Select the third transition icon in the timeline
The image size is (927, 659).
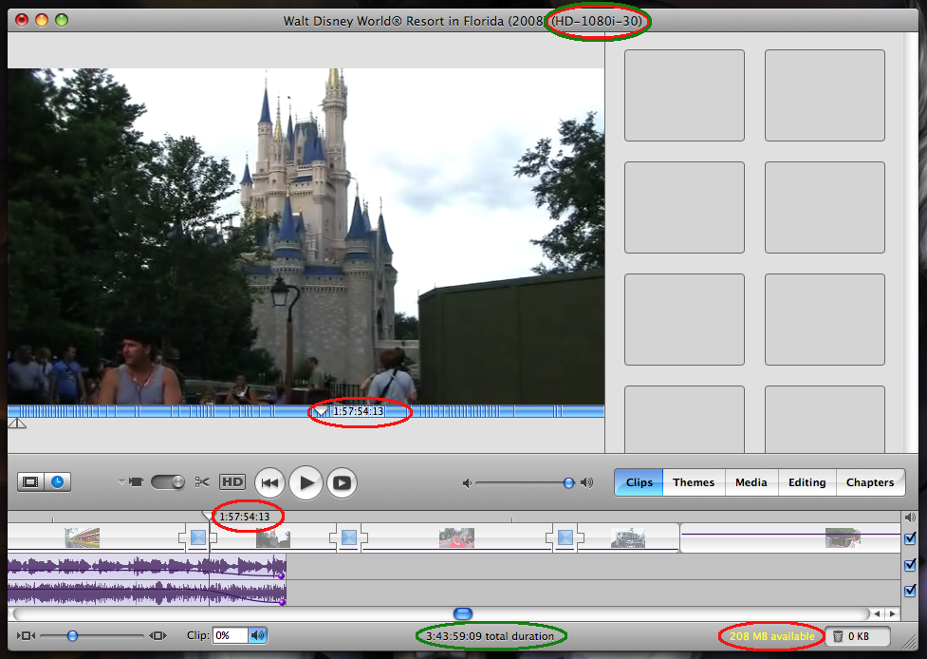click(565, 537)
